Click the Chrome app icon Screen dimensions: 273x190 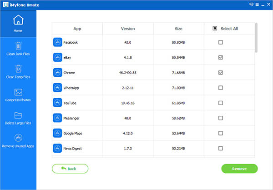click(57, 72)
